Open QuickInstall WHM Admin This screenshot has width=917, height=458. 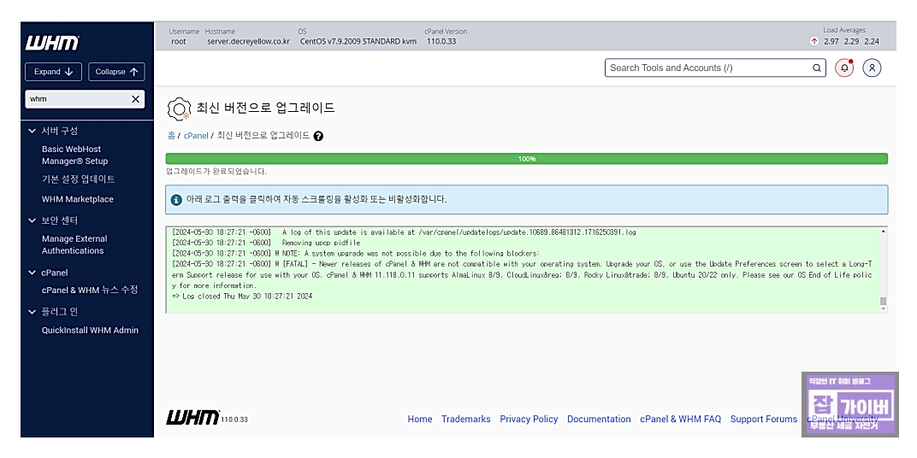click(x=90, y=330)
